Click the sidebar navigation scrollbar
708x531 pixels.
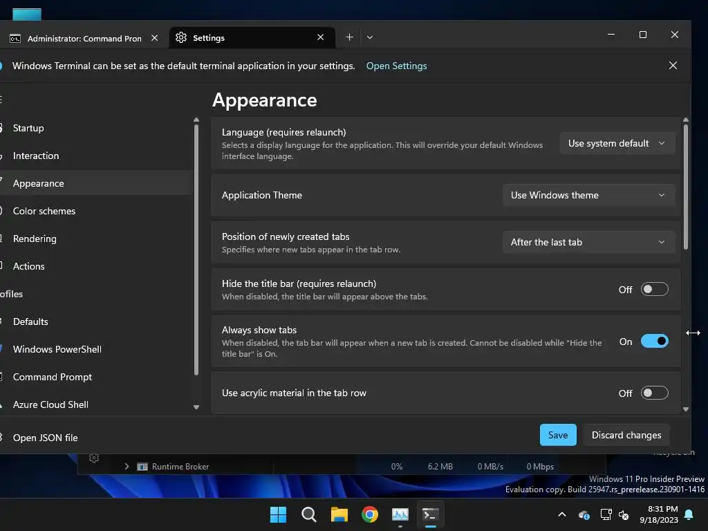tap(196, 250)
